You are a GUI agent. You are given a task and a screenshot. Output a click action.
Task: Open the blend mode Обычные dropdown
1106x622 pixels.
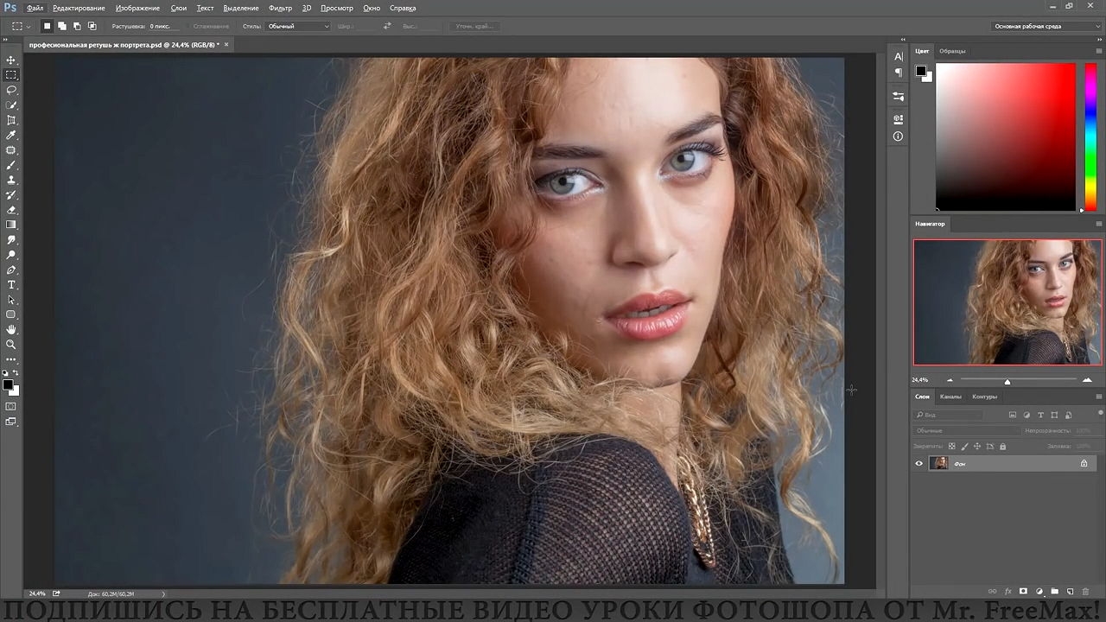[966, 430]
